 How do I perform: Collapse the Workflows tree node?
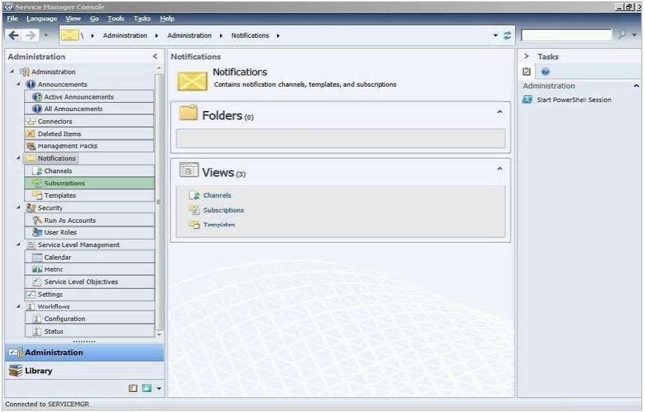tap(18, 306)
